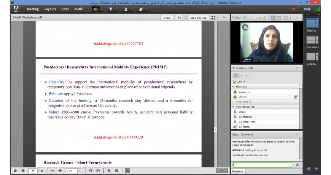The width and height of the screenshot is (331, 175).
Task: Toggle the webcam in the top toolbar
Action: [x=126, y=9]
